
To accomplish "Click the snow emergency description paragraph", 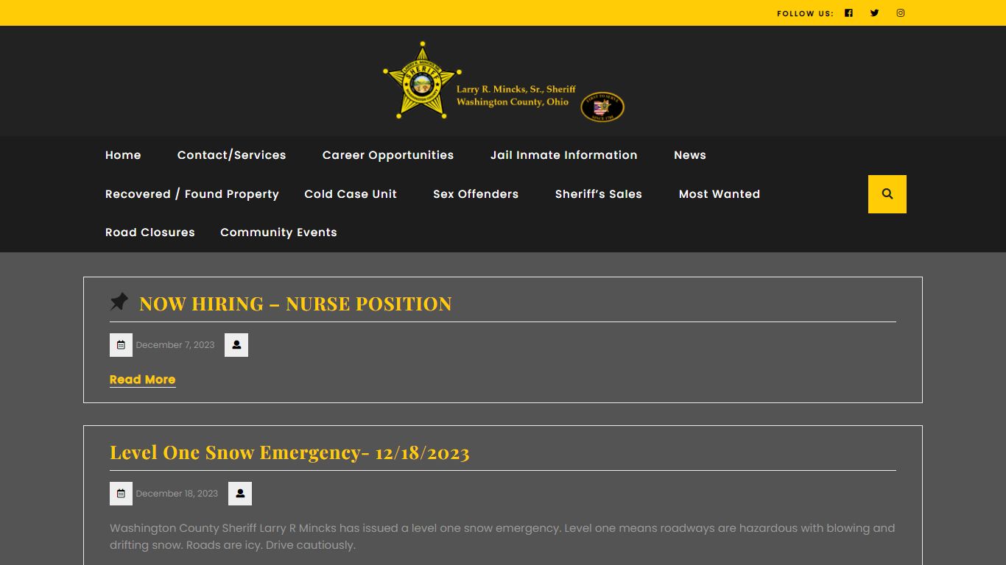I will tap(502, 537).
